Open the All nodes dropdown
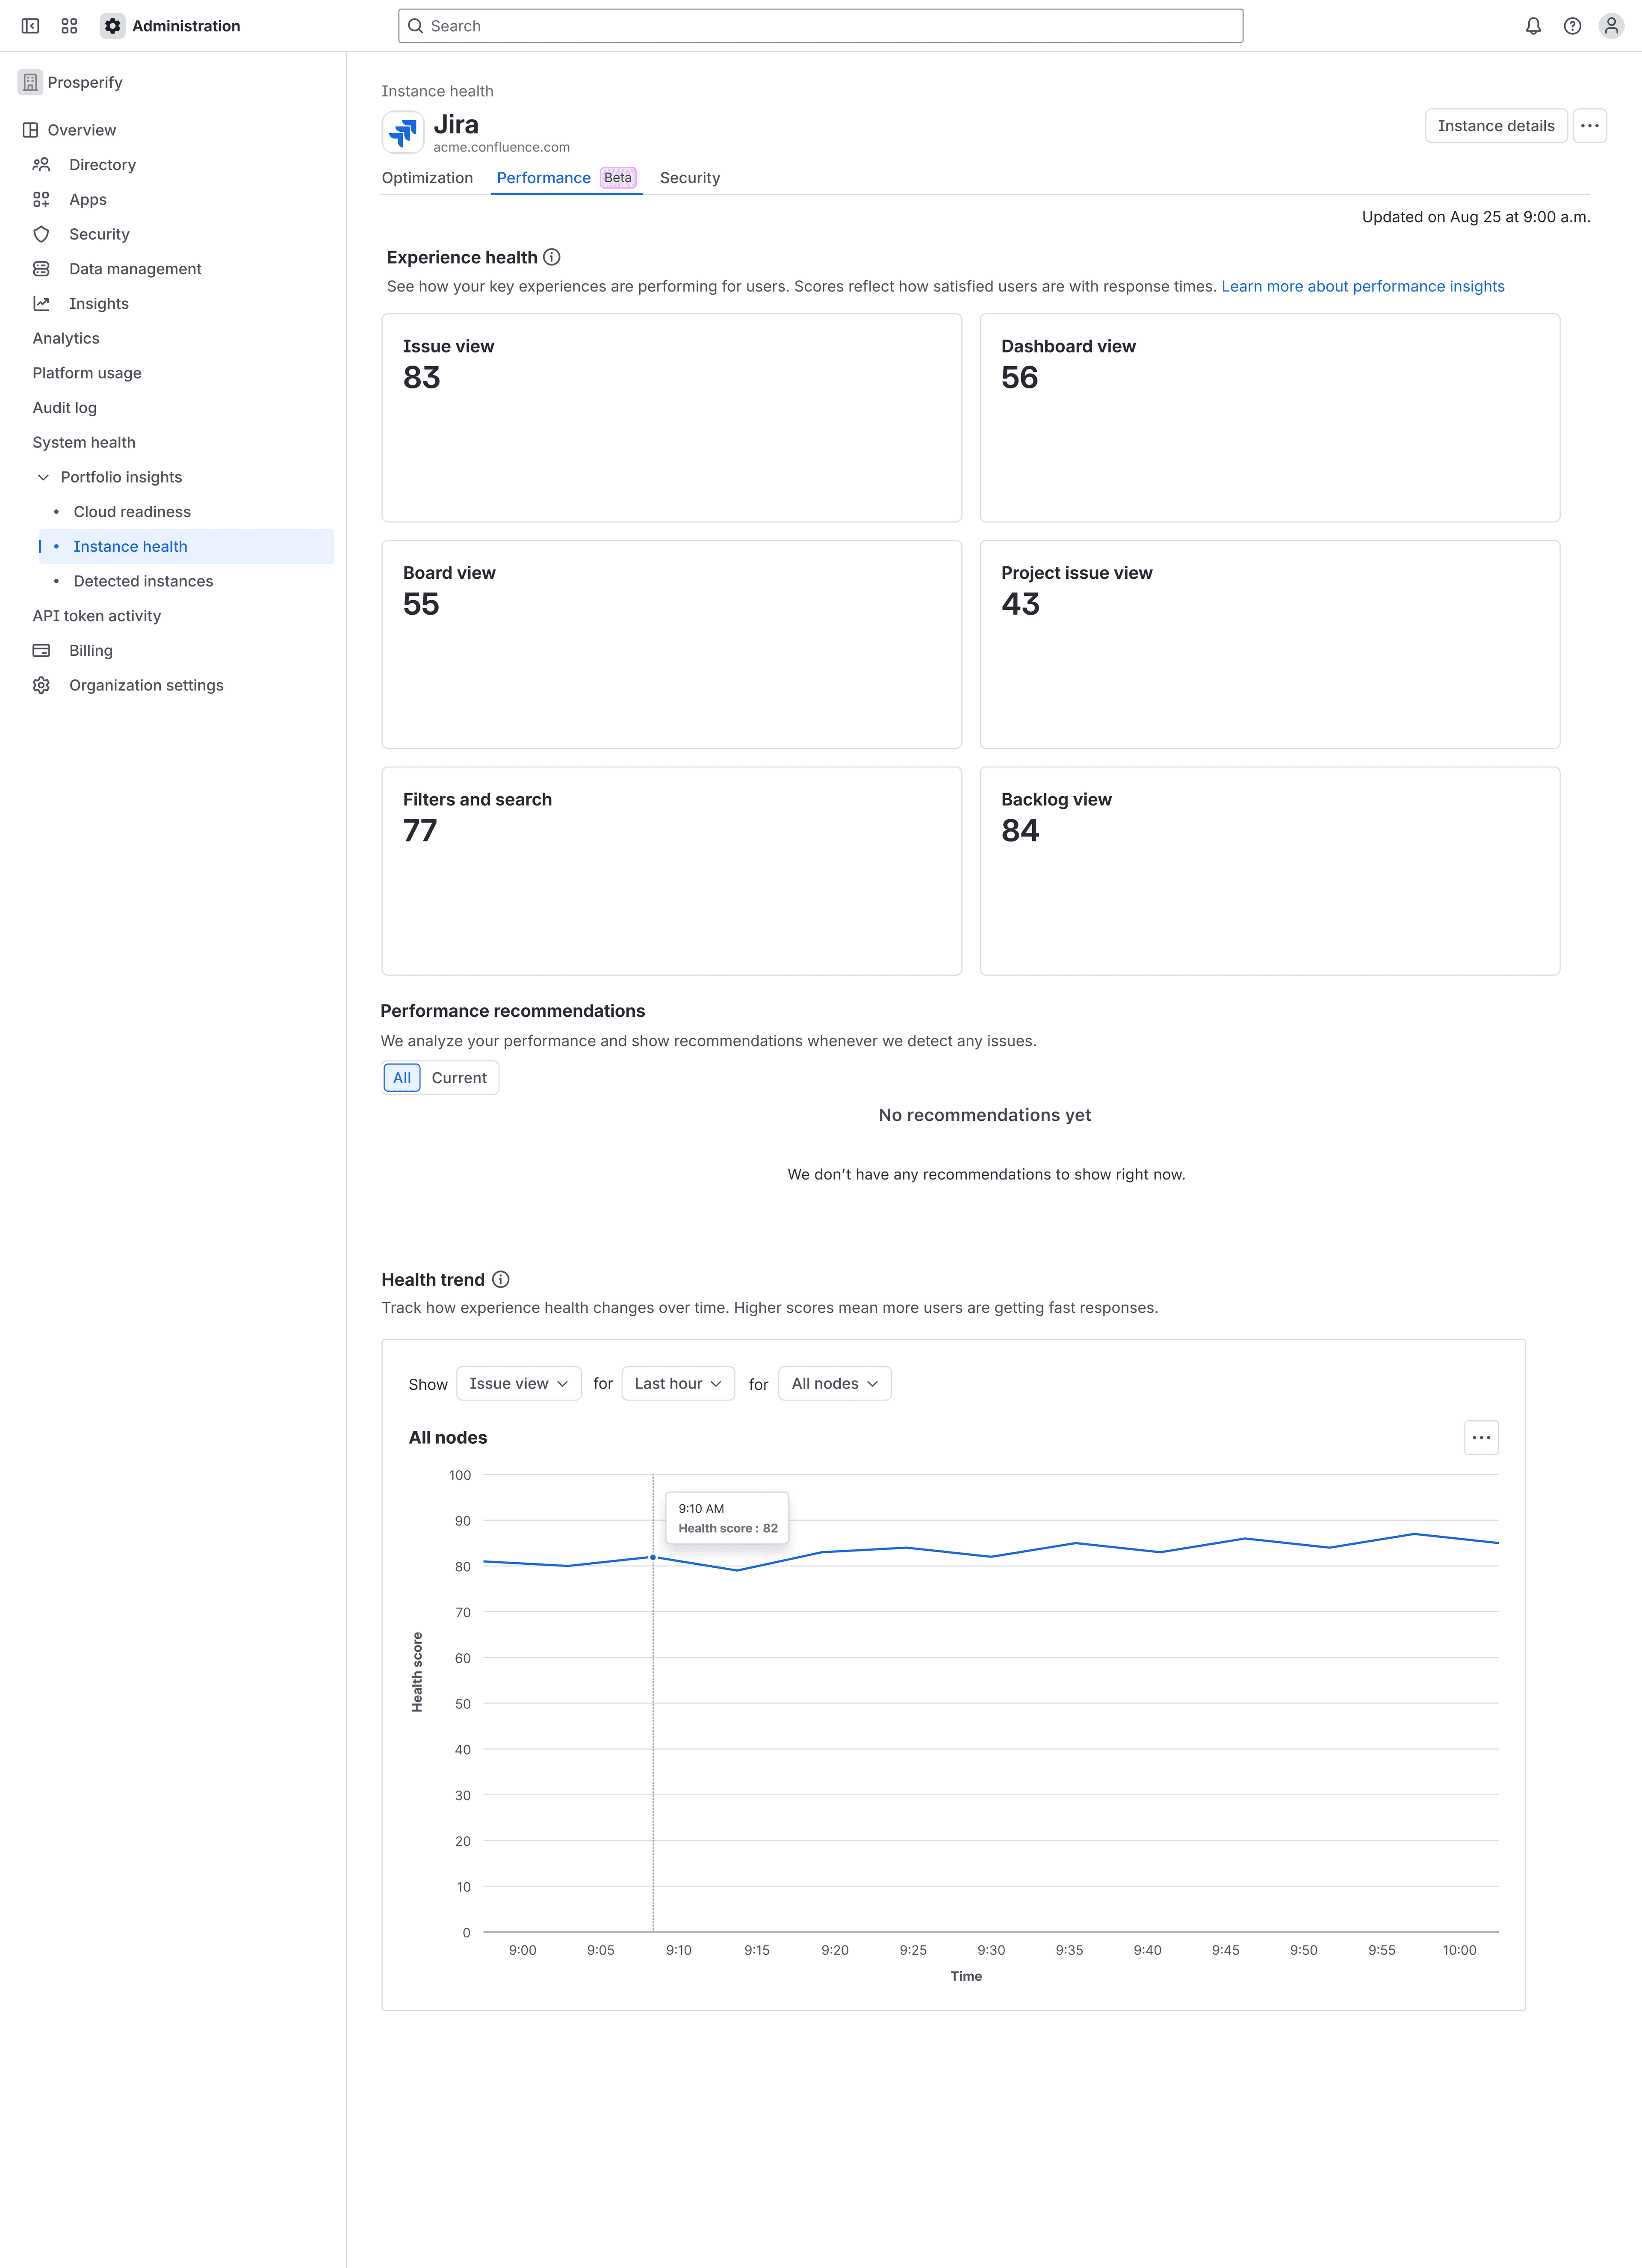This screenshot has height=2268, width=1642. (835, 1383)
